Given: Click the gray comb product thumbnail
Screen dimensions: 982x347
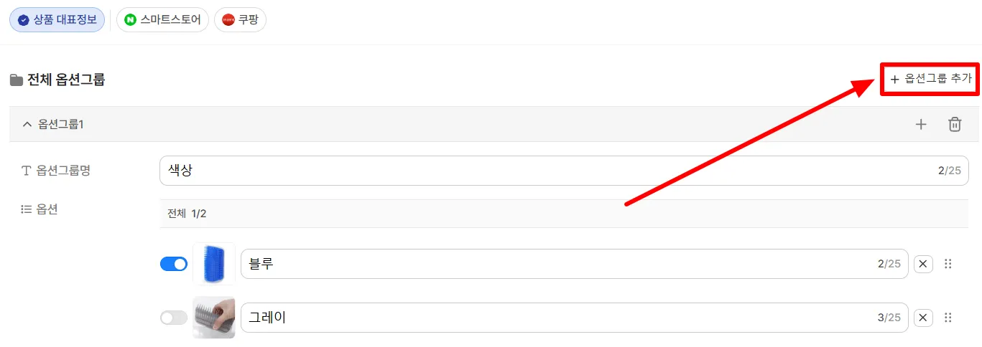Looking at the screenshot, I should point(214,318).
